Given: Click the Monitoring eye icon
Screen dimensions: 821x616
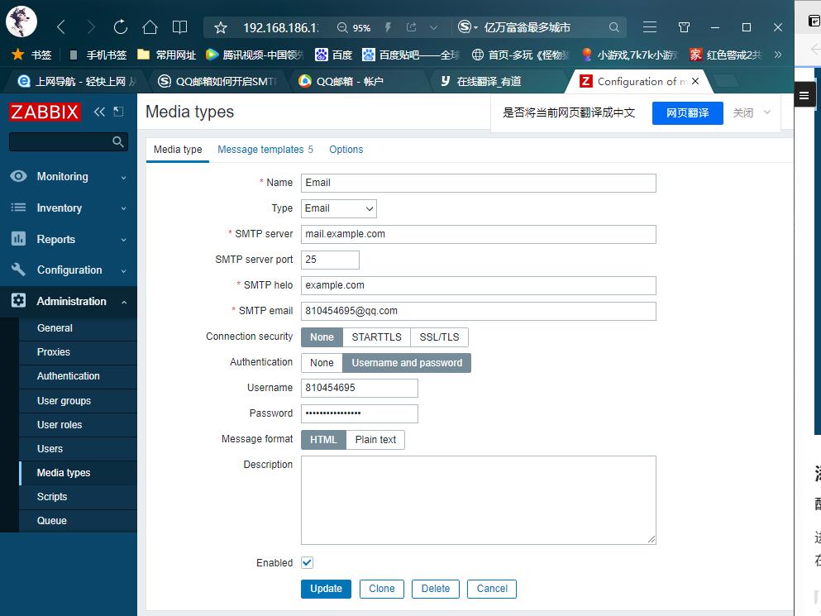Looking at the screenshot, I should (18, 176).
